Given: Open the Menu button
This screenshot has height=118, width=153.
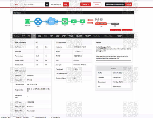Looking at the screenshot, I should click(97, 5).
